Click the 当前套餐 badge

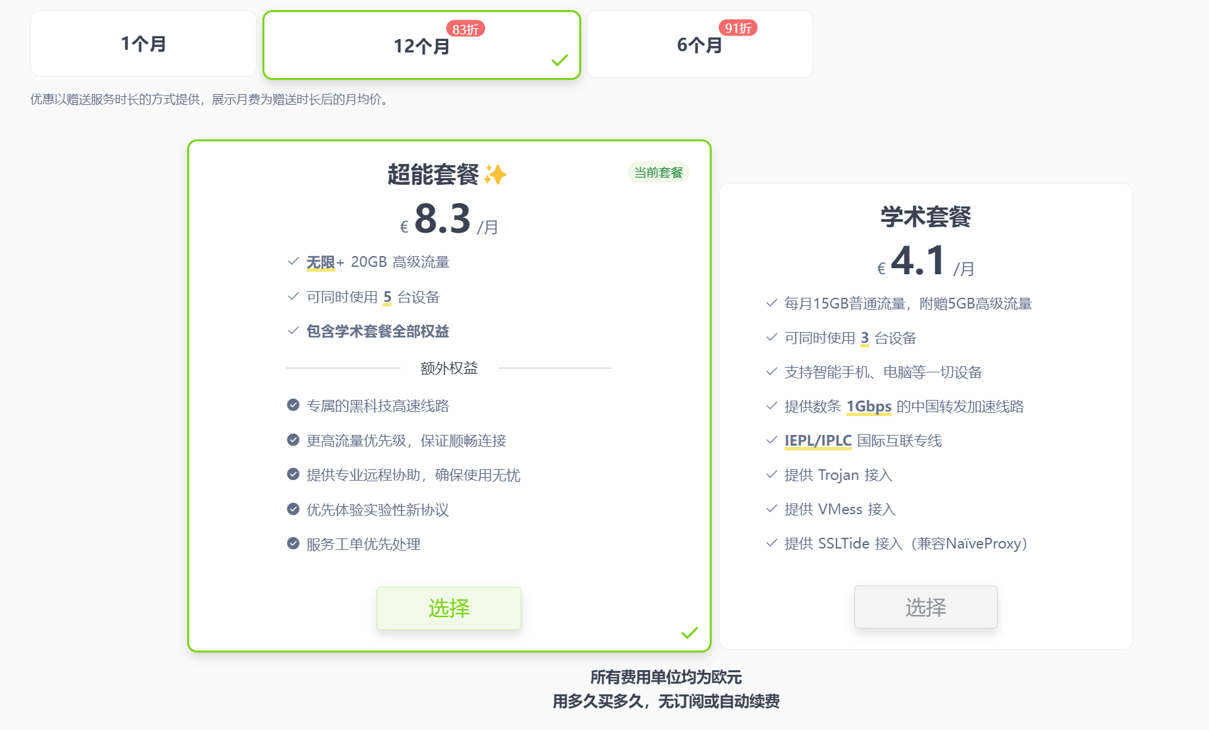658,173
